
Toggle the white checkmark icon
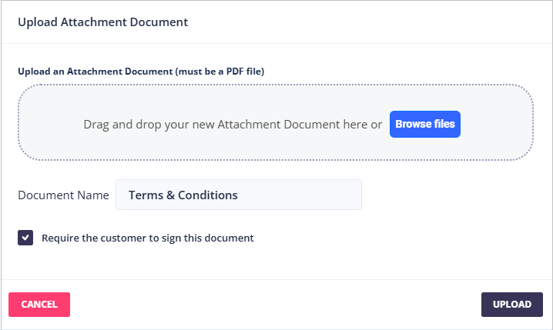point(25,238)
